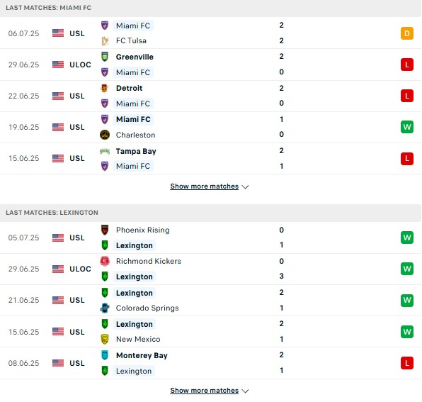This screenshot has width=422, height=402.
Task: Click the chevron beside Lexington's Show more matches
Action: coord(245,391)
